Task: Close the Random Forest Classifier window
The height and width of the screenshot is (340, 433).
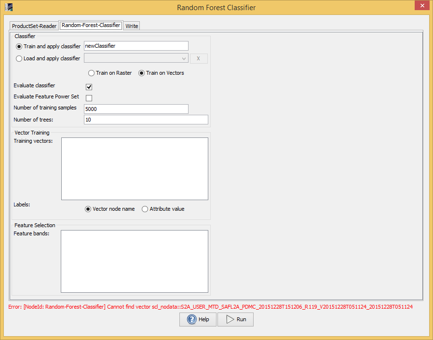Action: point(422,5)
